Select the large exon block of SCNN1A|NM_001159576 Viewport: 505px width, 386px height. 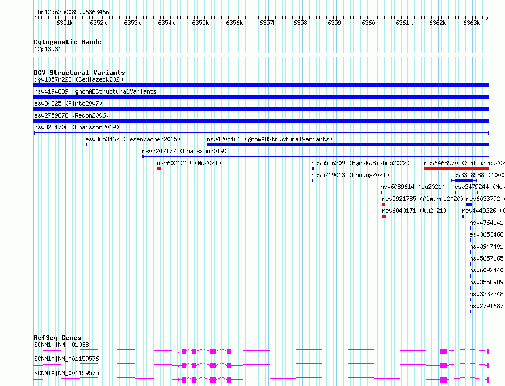(444, 366)
